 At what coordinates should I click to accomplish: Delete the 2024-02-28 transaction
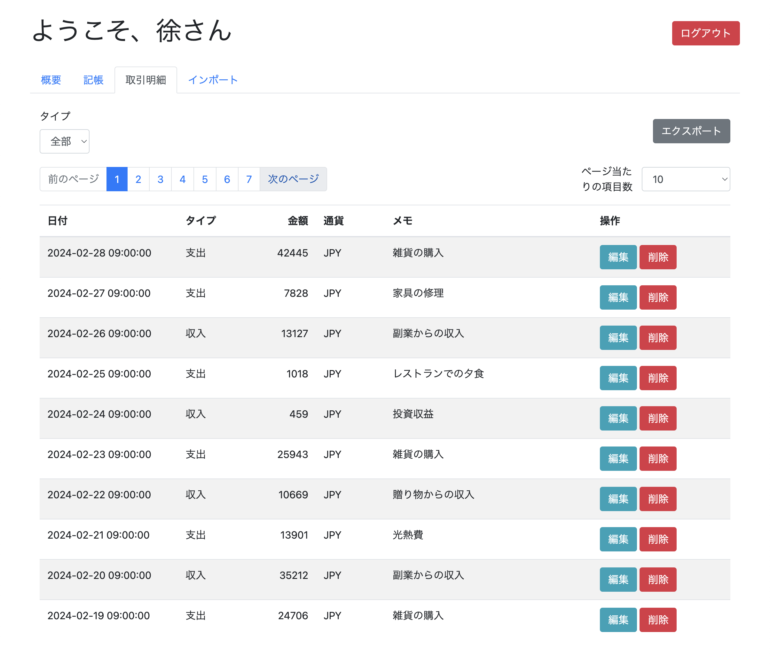pyautogui.click(x=658, y=257)
